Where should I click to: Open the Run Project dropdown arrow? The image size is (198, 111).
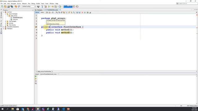point(51,6)
